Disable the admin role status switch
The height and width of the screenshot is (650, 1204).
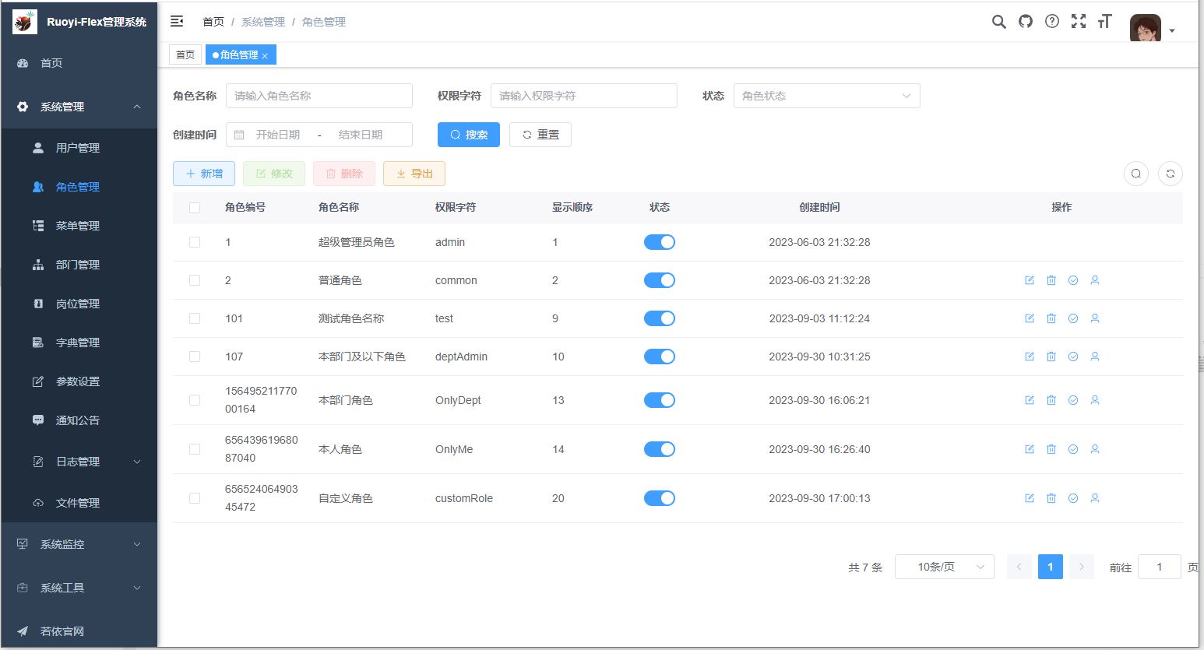click(660, 242)
